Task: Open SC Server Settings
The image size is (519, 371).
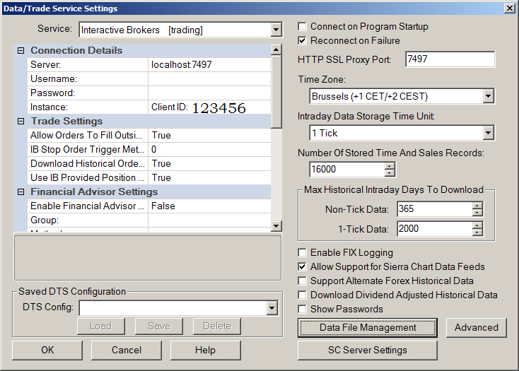Action: coord(368,351)
